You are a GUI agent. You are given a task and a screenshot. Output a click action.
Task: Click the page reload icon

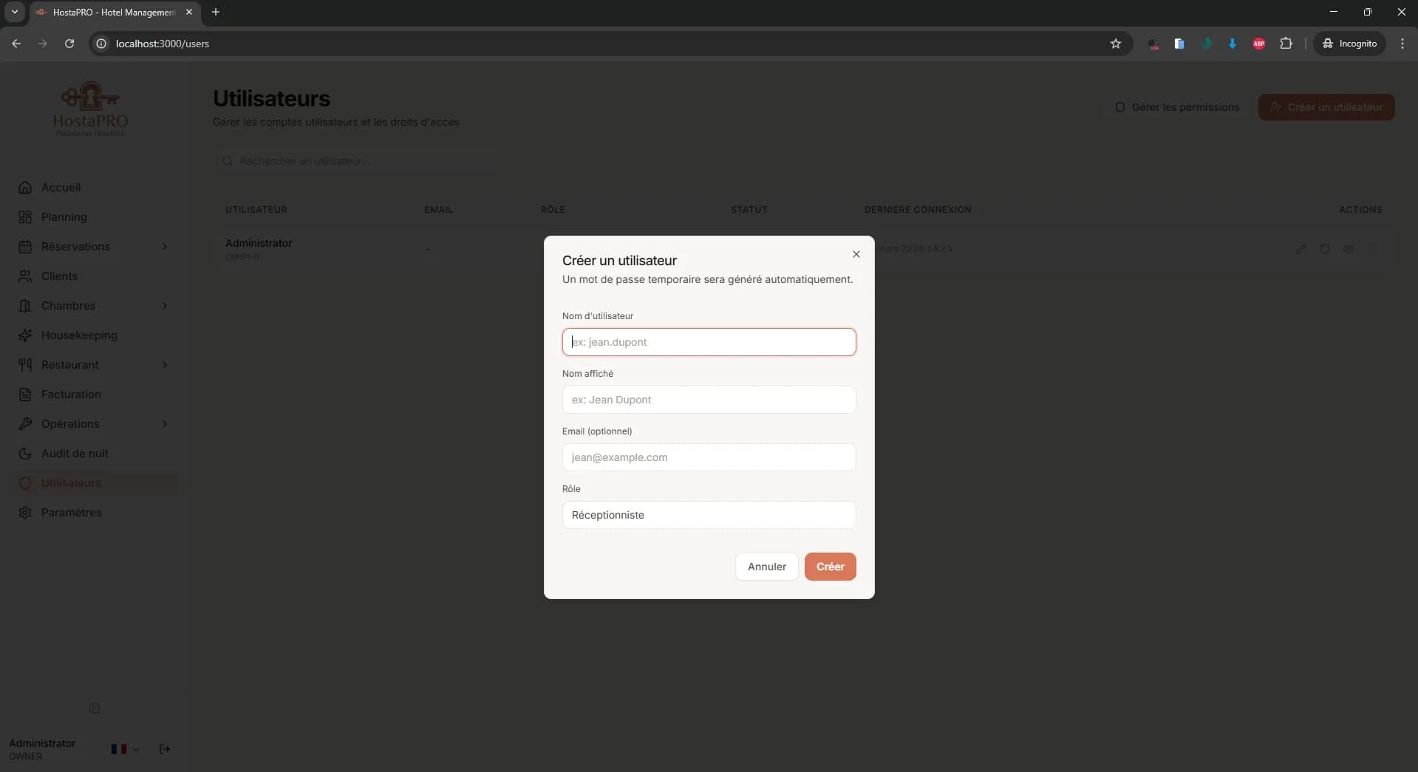pos(69,44)
